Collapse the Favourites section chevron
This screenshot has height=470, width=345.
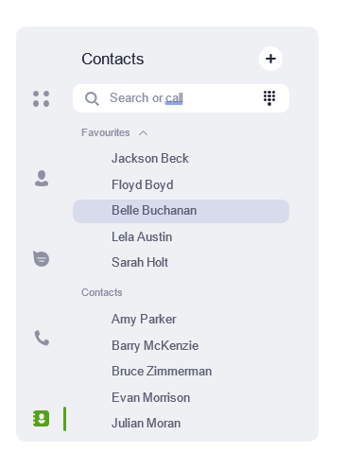pos(143,133)
